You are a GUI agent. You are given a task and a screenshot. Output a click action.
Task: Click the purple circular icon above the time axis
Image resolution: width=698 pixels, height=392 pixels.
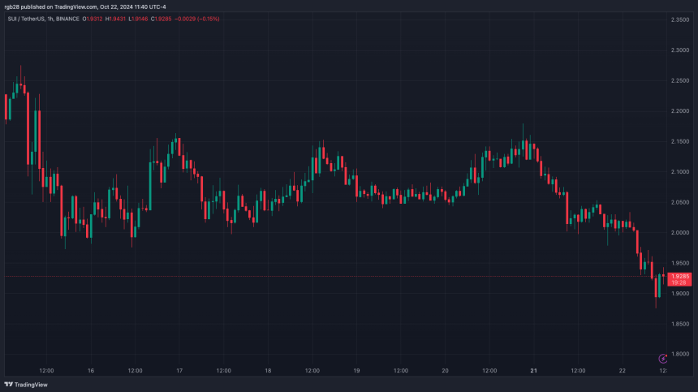(x=663, y=357)
